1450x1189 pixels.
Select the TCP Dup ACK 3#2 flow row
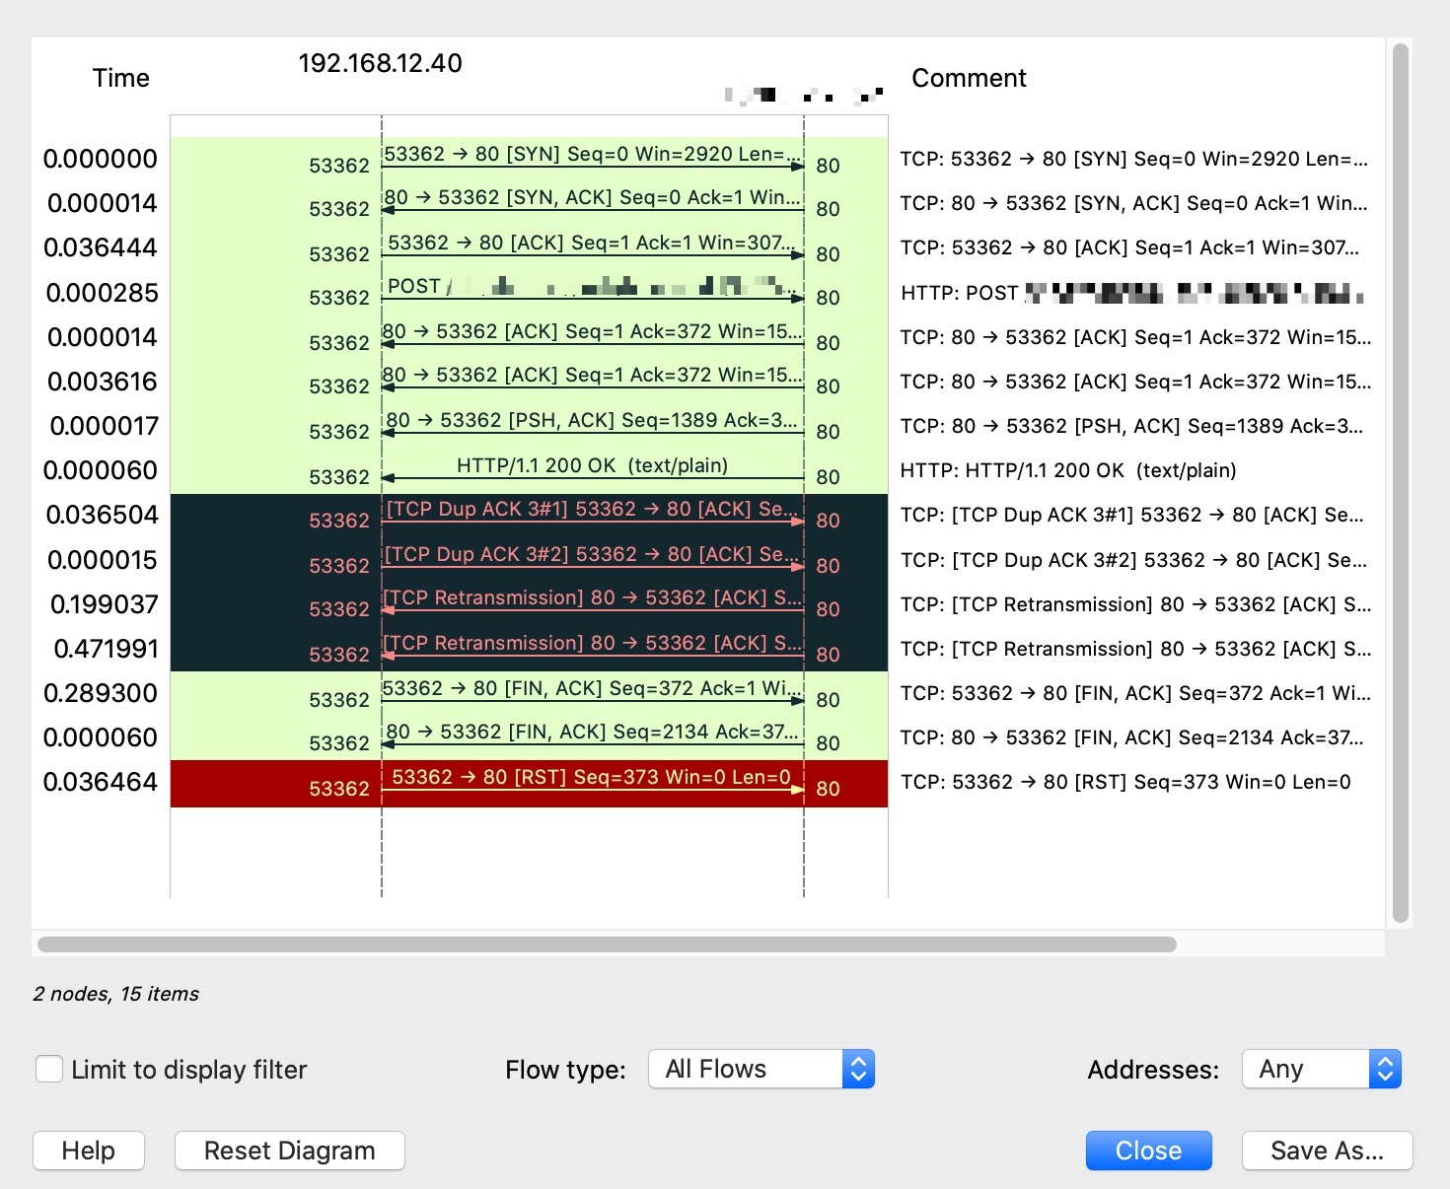592,560
